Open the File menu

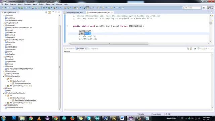coord(2,4)
